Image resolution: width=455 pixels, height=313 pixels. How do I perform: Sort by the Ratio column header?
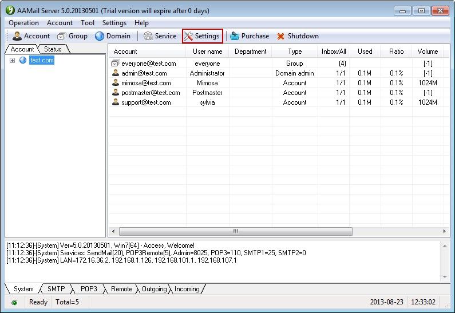[x=396, y=51]
